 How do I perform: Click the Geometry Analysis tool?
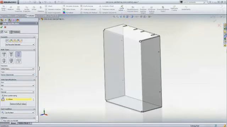coord(53,10)
